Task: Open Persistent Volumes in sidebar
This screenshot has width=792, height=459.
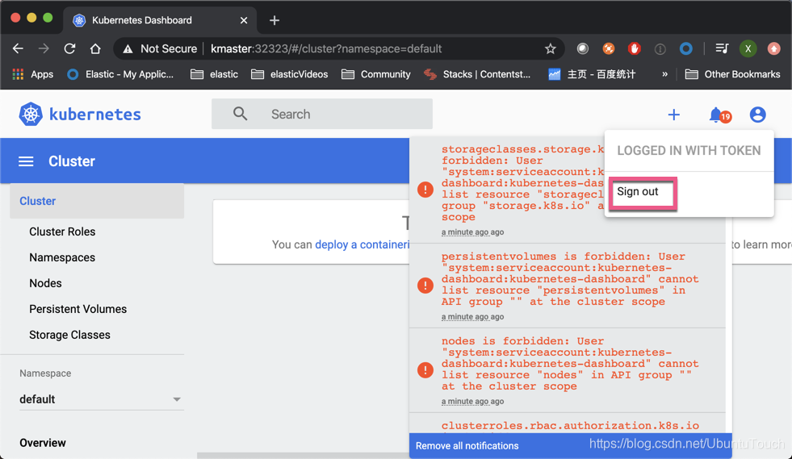Action: tap(78, 309)
